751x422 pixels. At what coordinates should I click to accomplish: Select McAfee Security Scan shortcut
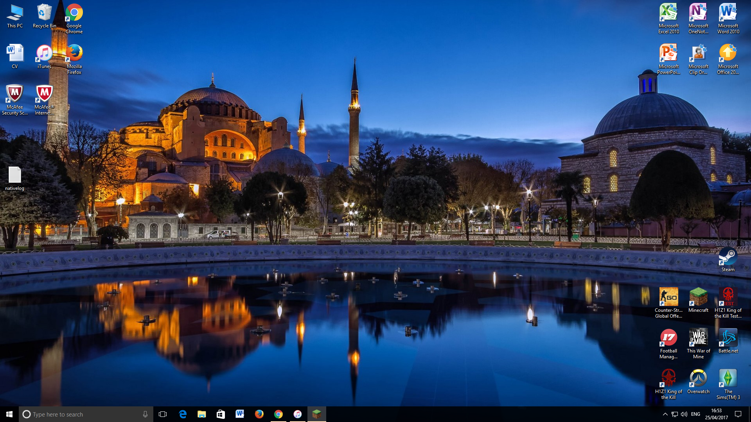(x=14, y=95)
